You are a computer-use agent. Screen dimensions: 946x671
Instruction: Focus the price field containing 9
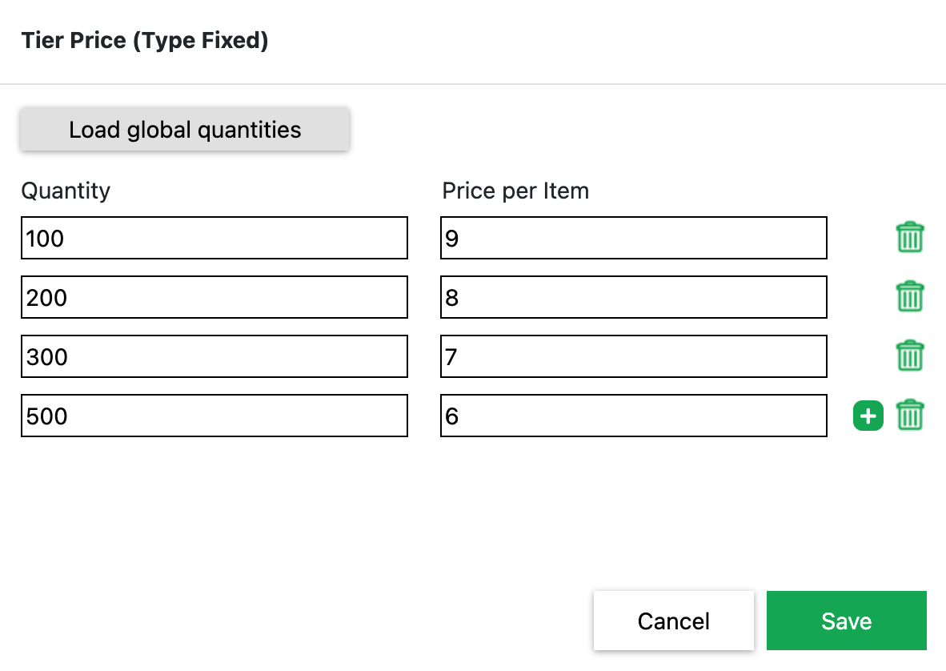[x=633, y=238]
